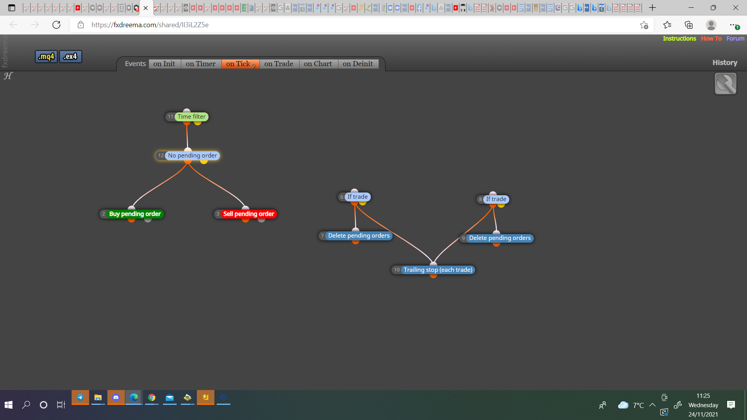The height and width of the screenshot is (420, 747).
Task: Open Telegram from the taskbar
Action: [x=80, y=397]
